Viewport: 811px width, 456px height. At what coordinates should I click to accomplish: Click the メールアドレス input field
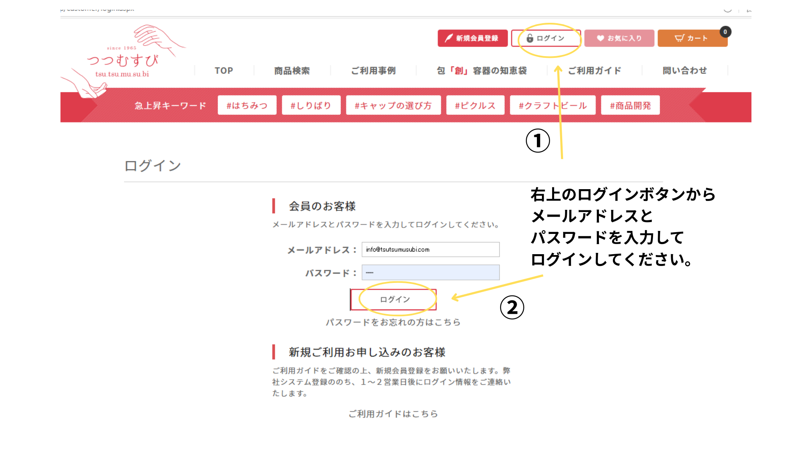[x=430, y=250]
